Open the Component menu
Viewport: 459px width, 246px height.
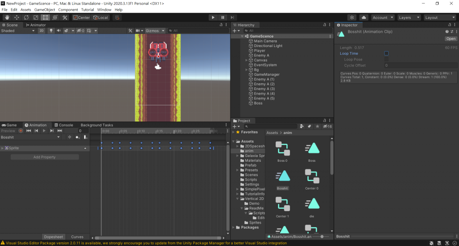pyautogui.click(x=68, y=10)
